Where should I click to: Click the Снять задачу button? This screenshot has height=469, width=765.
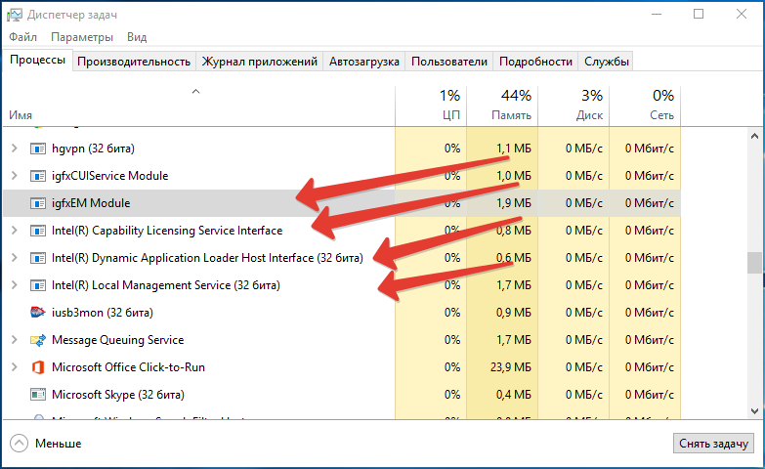pyautogui.click(x=713, y=444)
